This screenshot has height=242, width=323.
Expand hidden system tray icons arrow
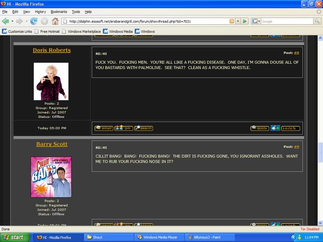294,237
